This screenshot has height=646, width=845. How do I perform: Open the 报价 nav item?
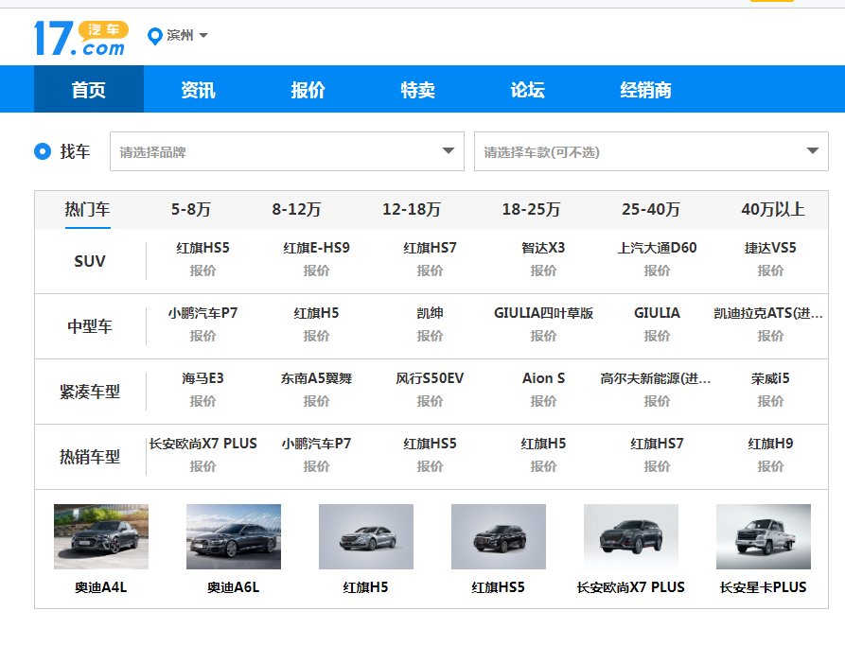308,90
